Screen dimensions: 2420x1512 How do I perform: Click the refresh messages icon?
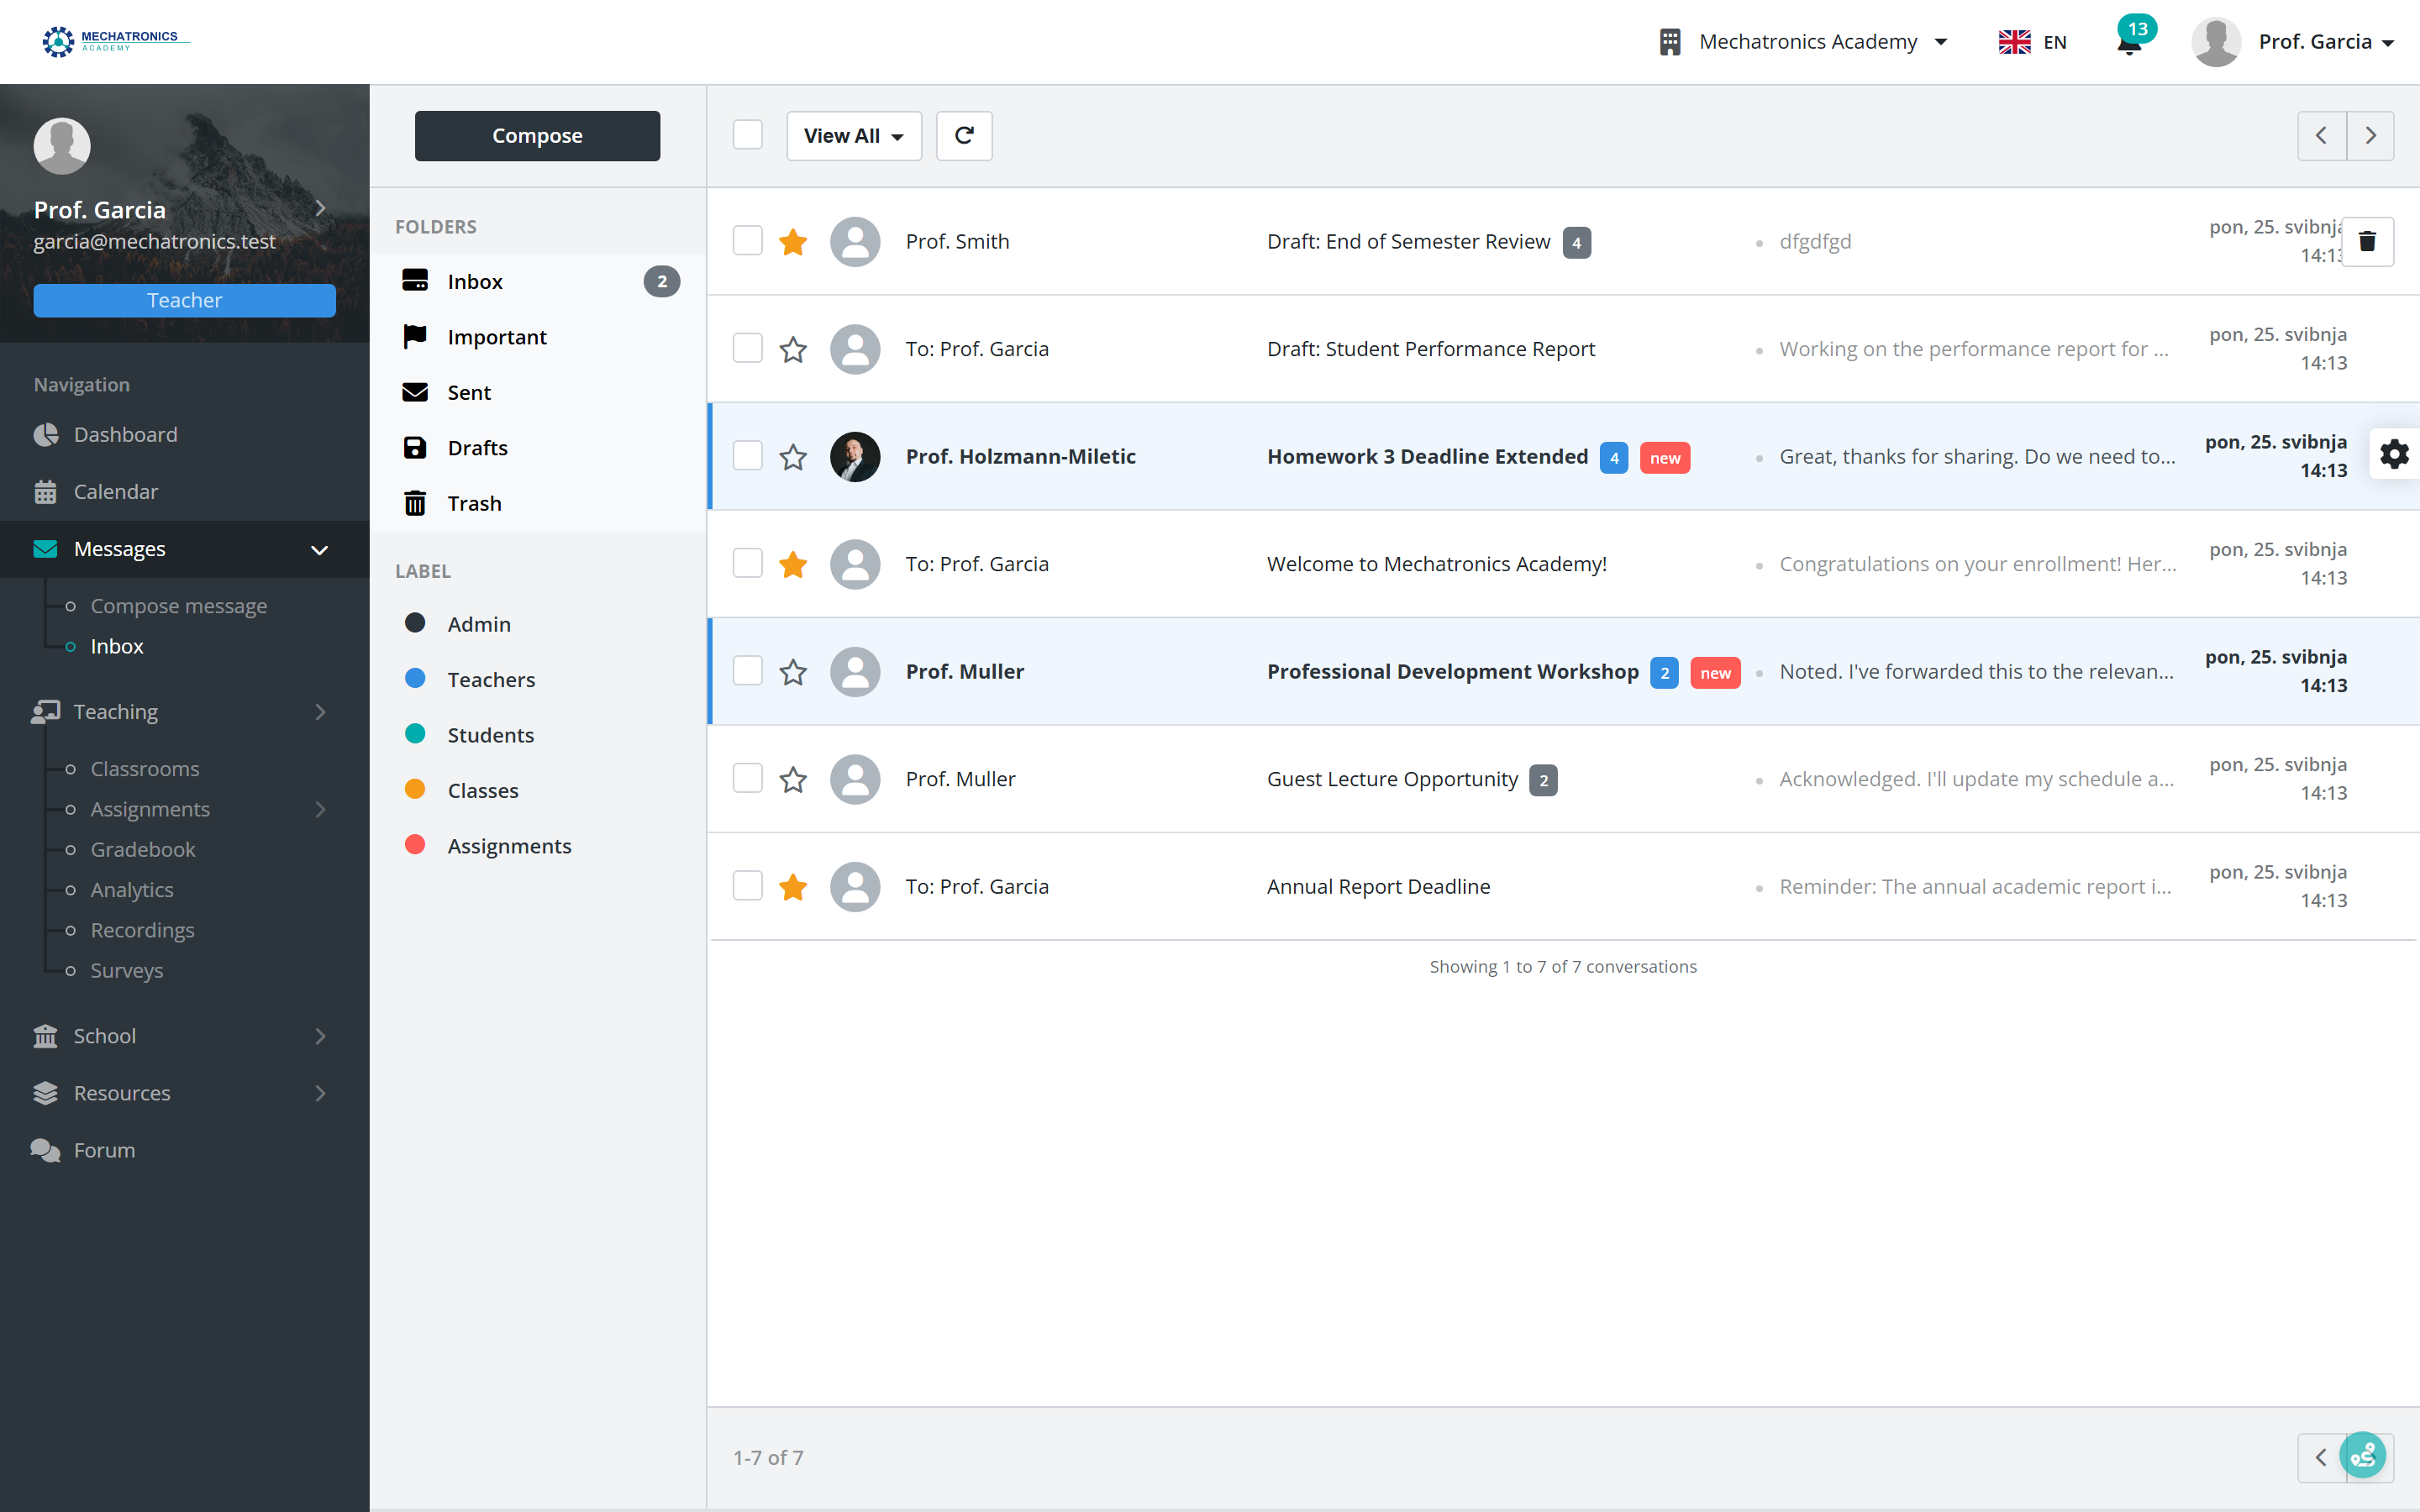tap(964, 136)
